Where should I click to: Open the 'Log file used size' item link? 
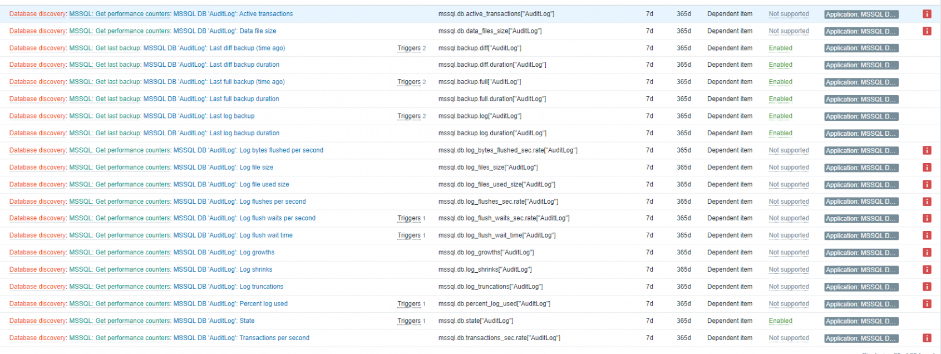(x=231, y=184)
